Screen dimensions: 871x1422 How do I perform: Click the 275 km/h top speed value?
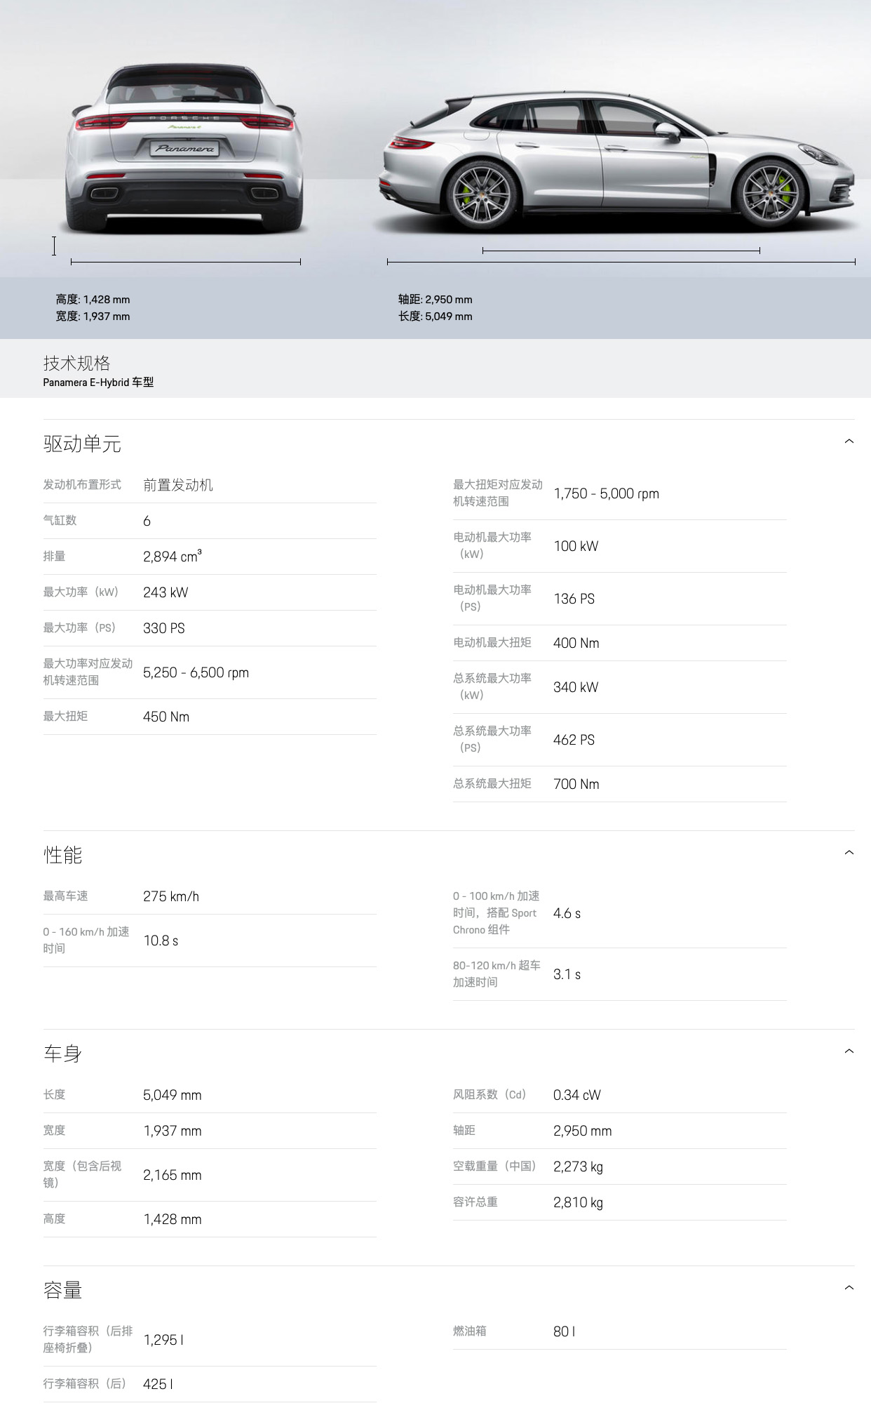click(171, 896)
